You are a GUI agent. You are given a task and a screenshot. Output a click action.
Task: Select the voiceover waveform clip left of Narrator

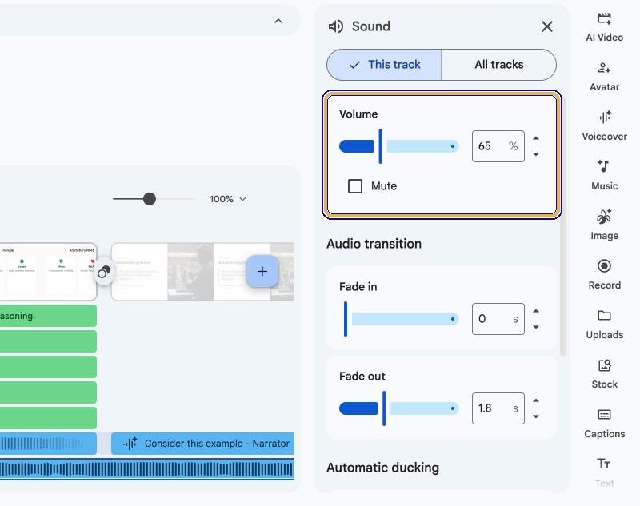[x=48, y=444]
